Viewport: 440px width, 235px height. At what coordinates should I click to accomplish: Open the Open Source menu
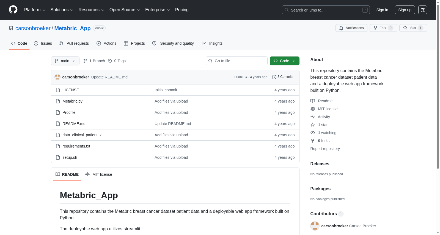(x=125, y=10)
